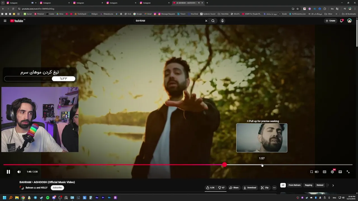This screenshot has height=201, width=358.
Task: Select the Related chip
Action: (x=320, y=185)
